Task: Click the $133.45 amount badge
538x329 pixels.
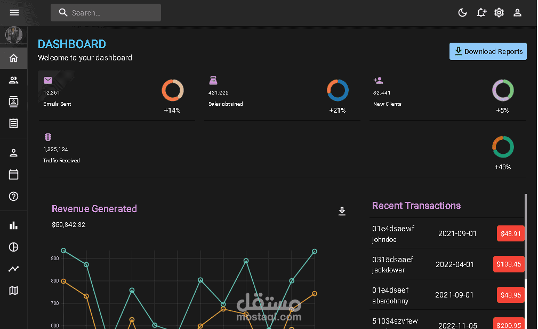Action: [509, 264]
